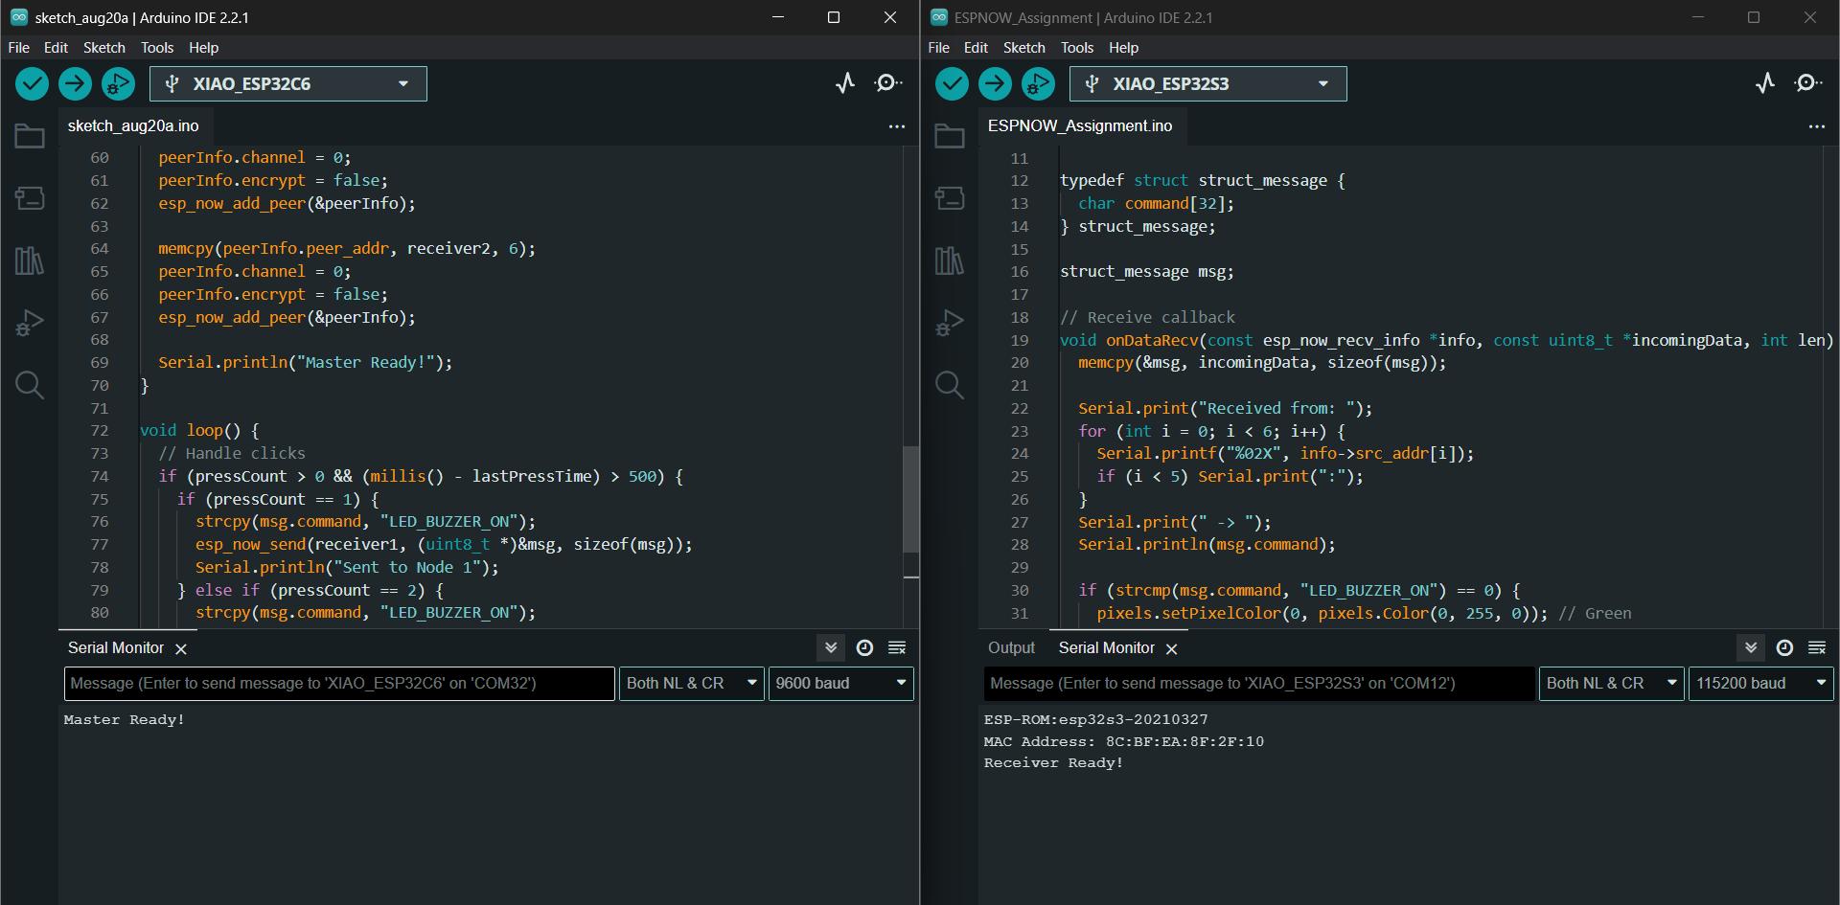Open Sketchbook folder in ESPNOW_Assignment sidebar
The height and width of the screenshot is (905, 1840).
coord(950,136)
